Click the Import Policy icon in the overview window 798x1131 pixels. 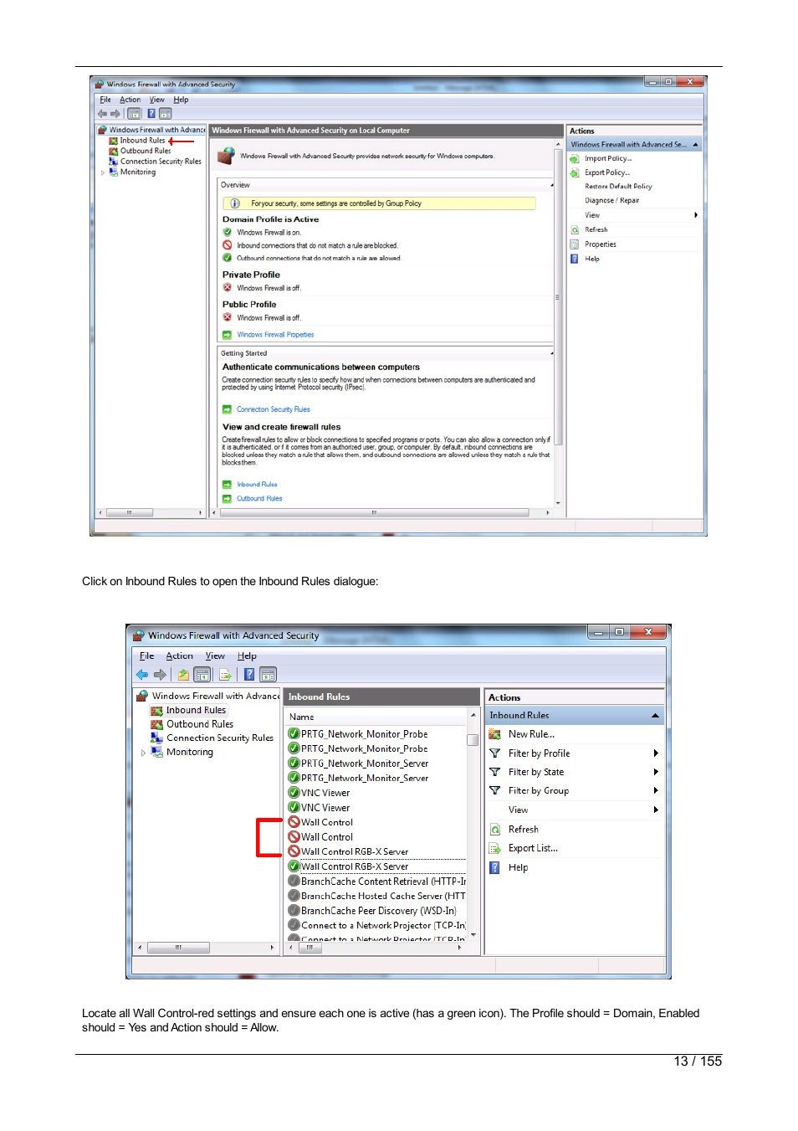point(575,158)
